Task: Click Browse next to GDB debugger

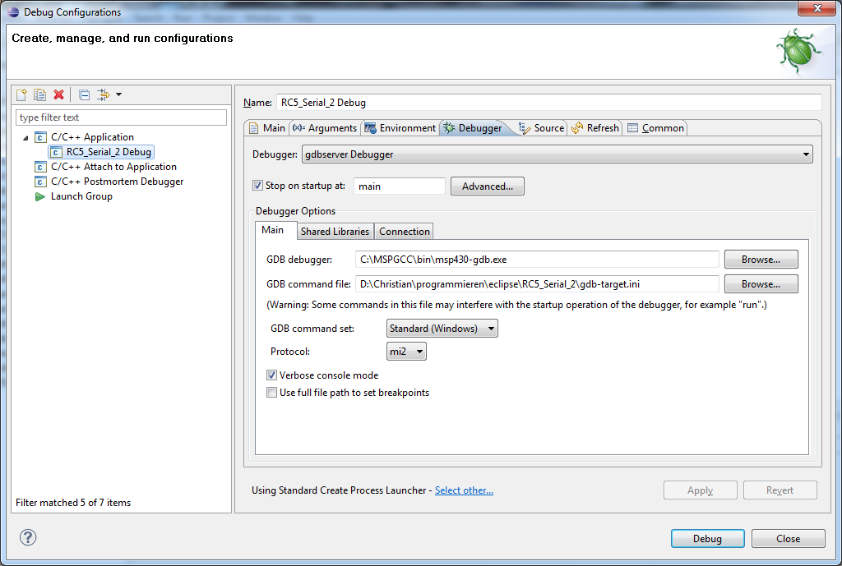Action: (760, 259)
